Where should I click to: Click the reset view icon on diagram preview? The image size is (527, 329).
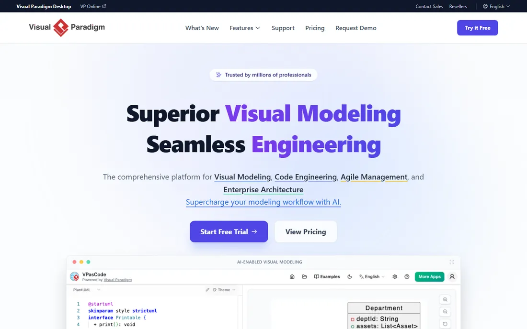point(445,324)
